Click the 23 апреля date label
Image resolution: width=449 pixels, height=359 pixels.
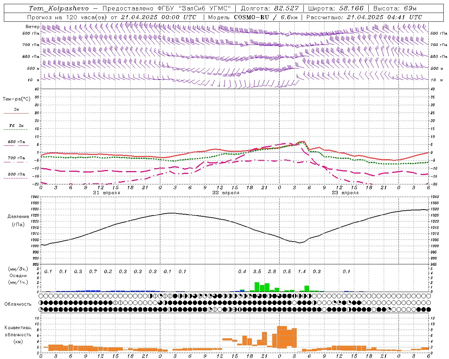coord(345,193)
